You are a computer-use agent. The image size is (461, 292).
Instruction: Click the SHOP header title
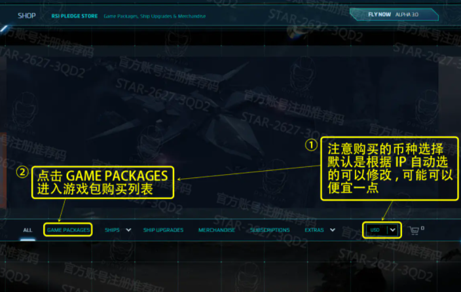[26, 16]
